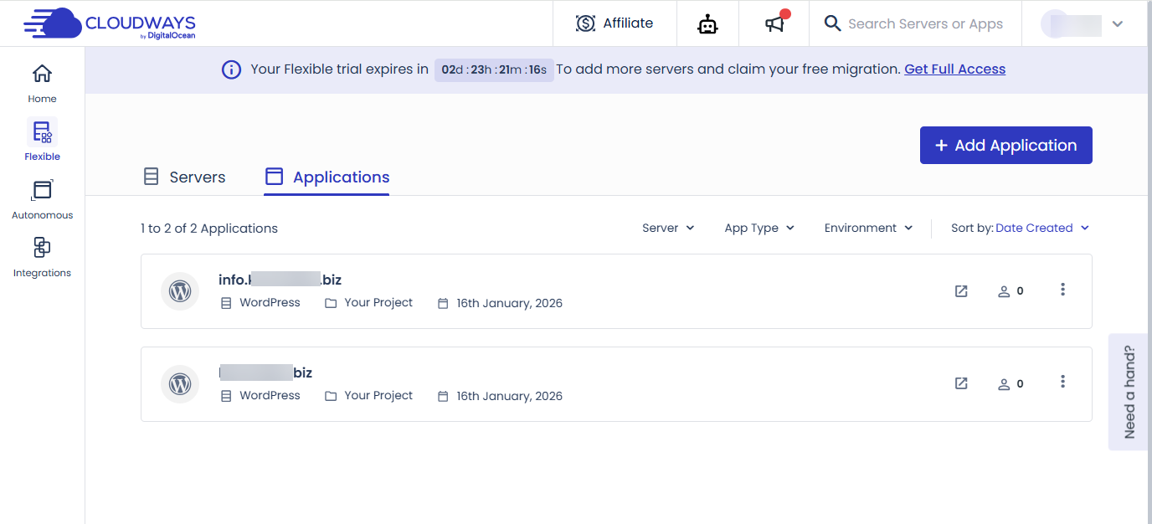The width and height of the screenshot is (1152, 524).
Task: Open the three-dot menu for info app
Action: (x=1062, y=290)
